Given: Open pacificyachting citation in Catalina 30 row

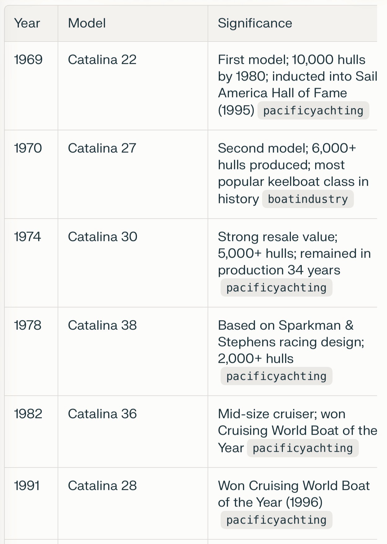Looking at the screenshot, I should [x=276, y=288].
